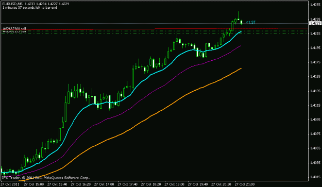Viewport: 322px width, 187px height.
Task: Click the most recent candlestick on the chart
Action: pyautogui.click(x=241, y=22)
